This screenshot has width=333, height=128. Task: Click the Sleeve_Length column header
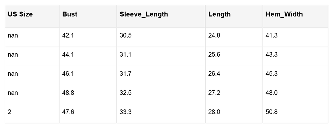(144, 14)
